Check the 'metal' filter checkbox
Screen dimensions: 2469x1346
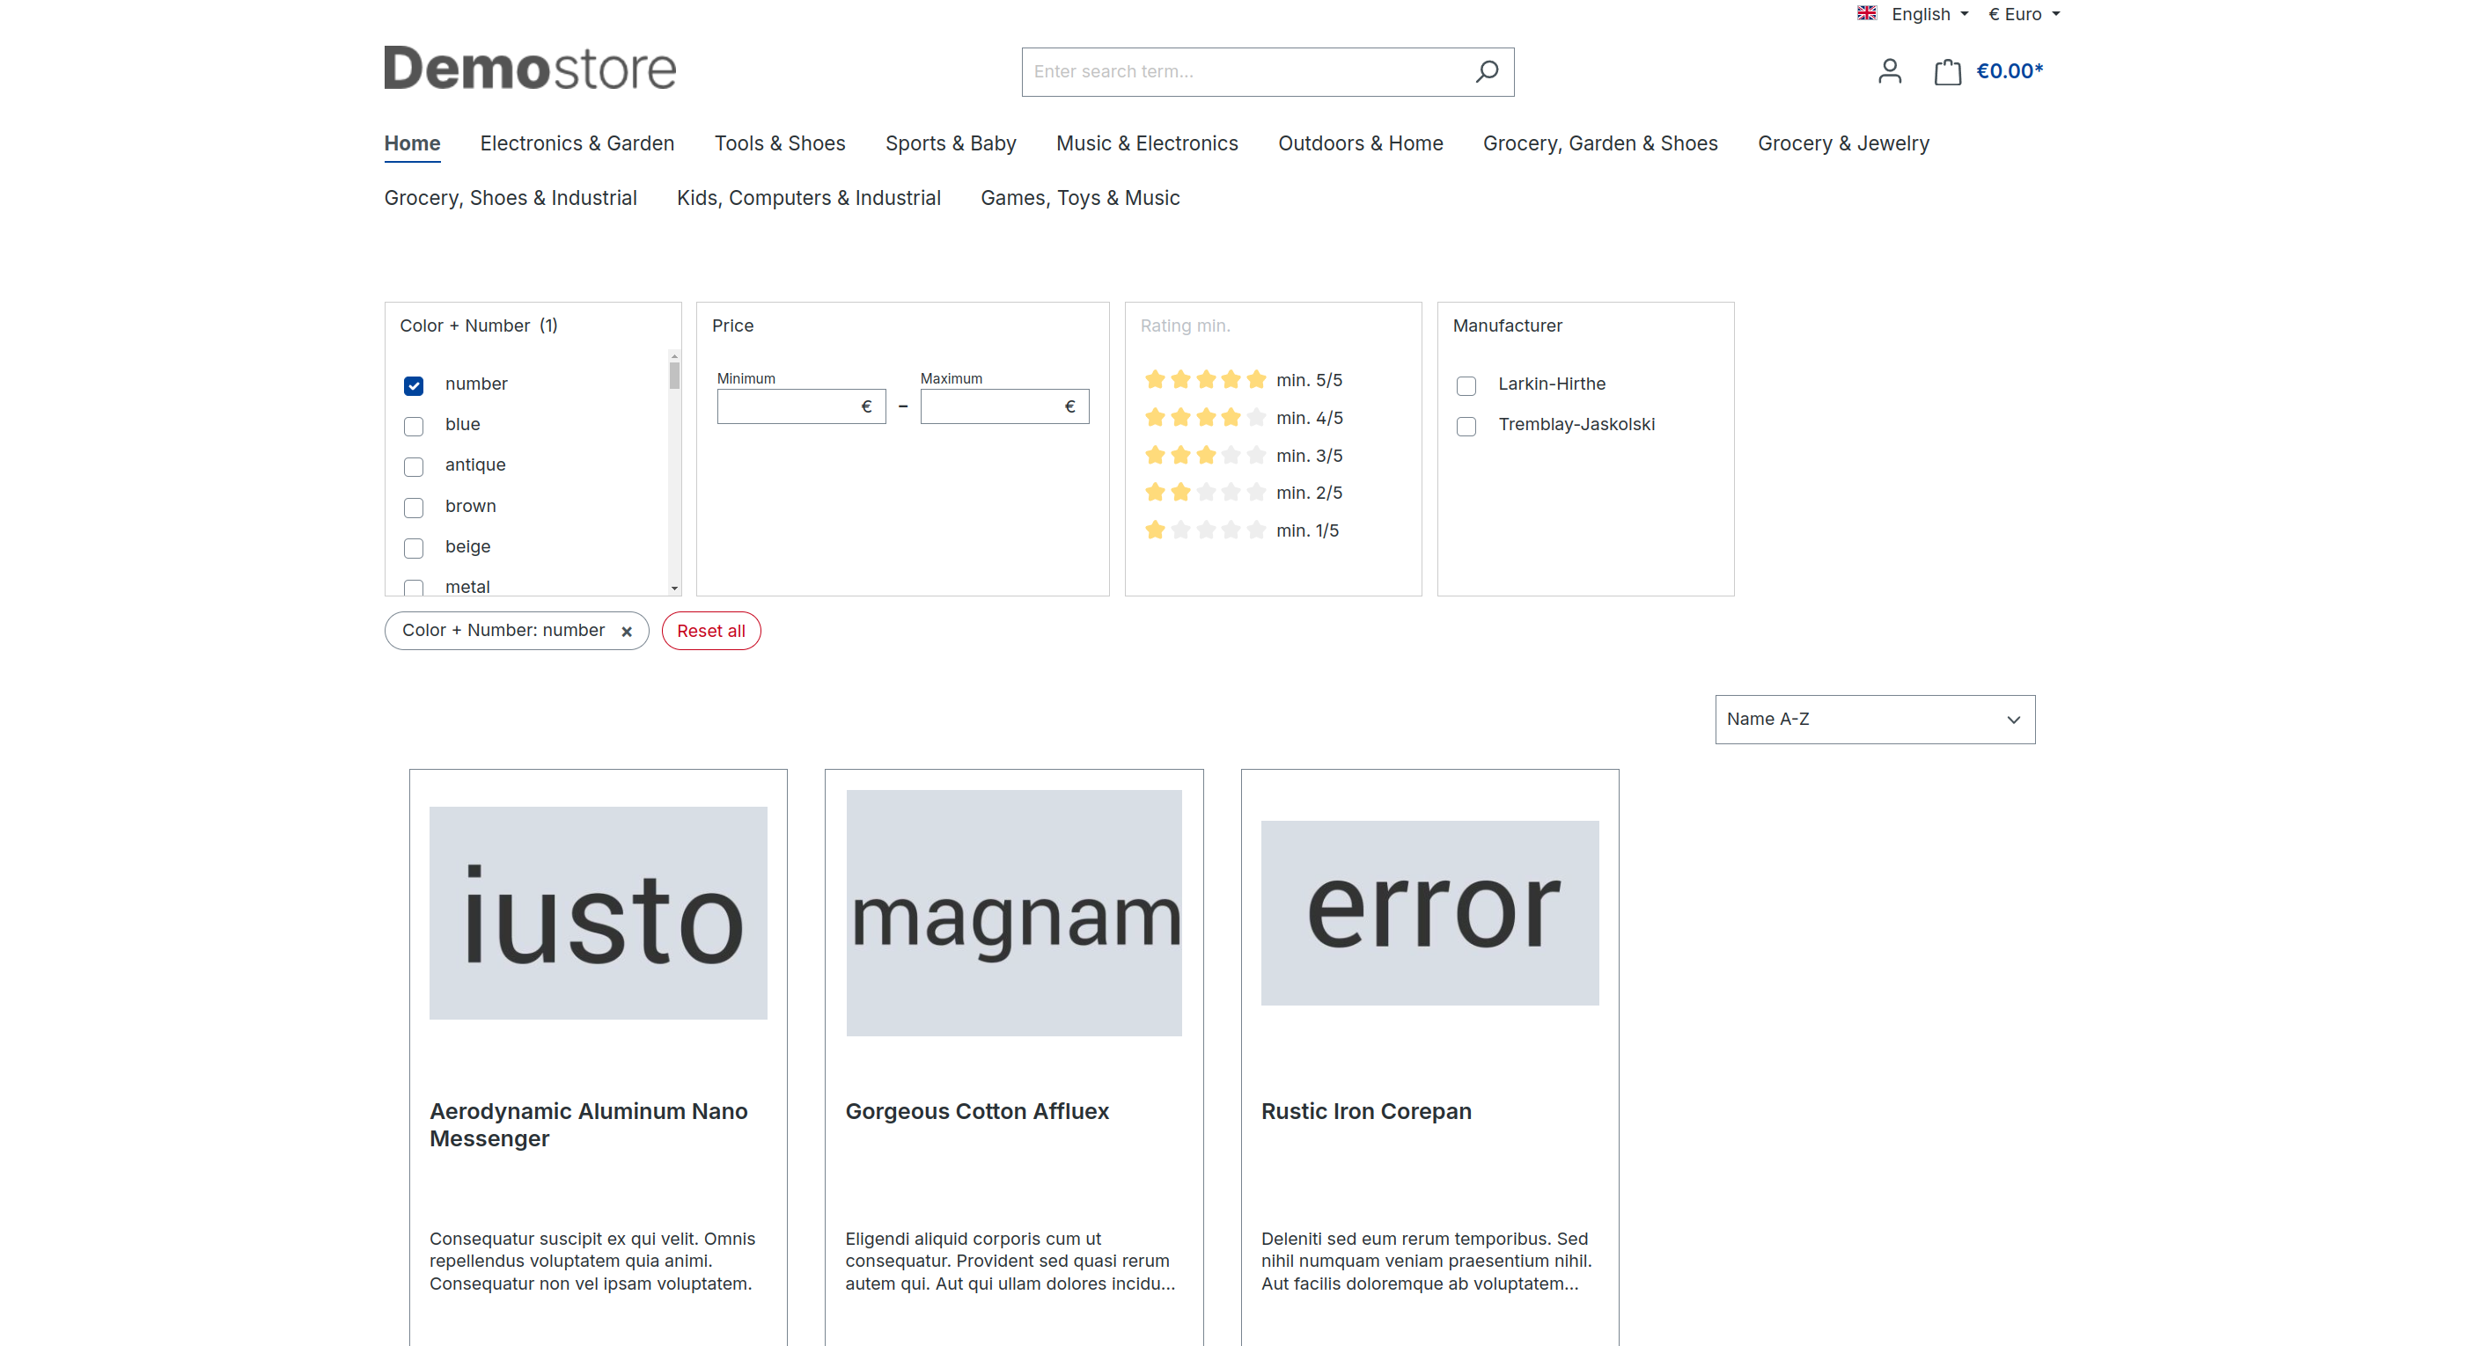coord(413,588)
